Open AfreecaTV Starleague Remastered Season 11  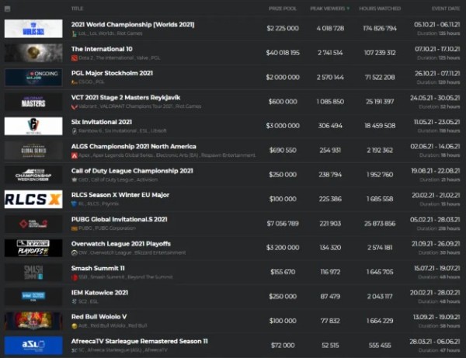pyautogui.click(x=140, y=342)
